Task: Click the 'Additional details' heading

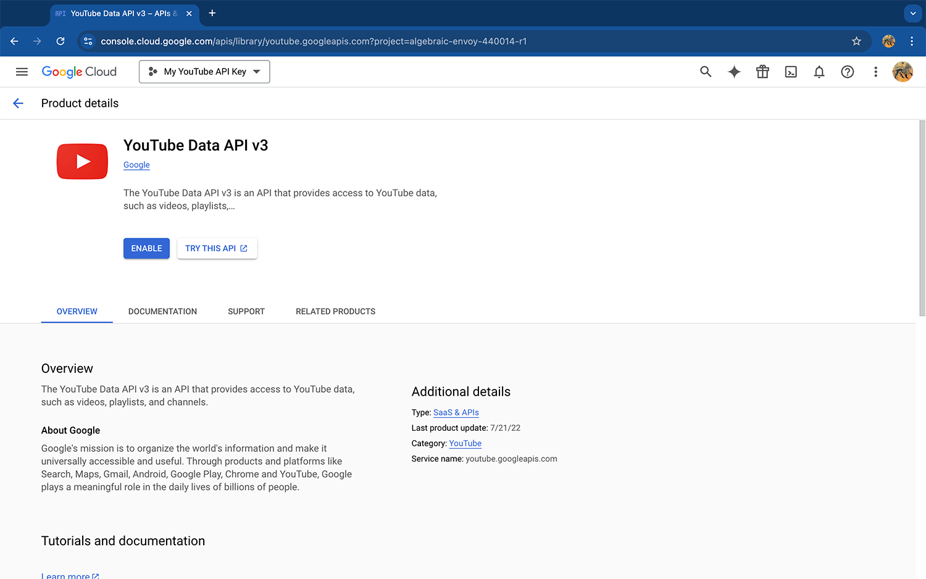Action: tap(461, 391)
